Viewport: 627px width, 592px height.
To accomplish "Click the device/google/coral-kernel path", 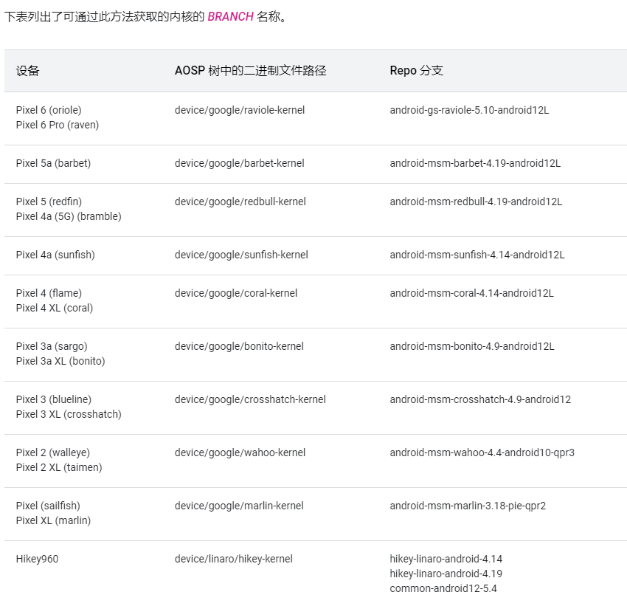I will 236,293.
